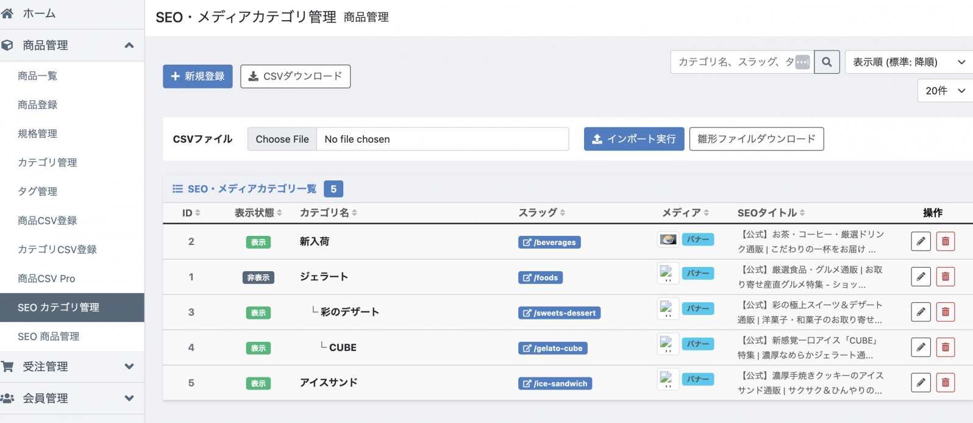
Task: Click the home icon in sidebar
Action: point(7,13)
